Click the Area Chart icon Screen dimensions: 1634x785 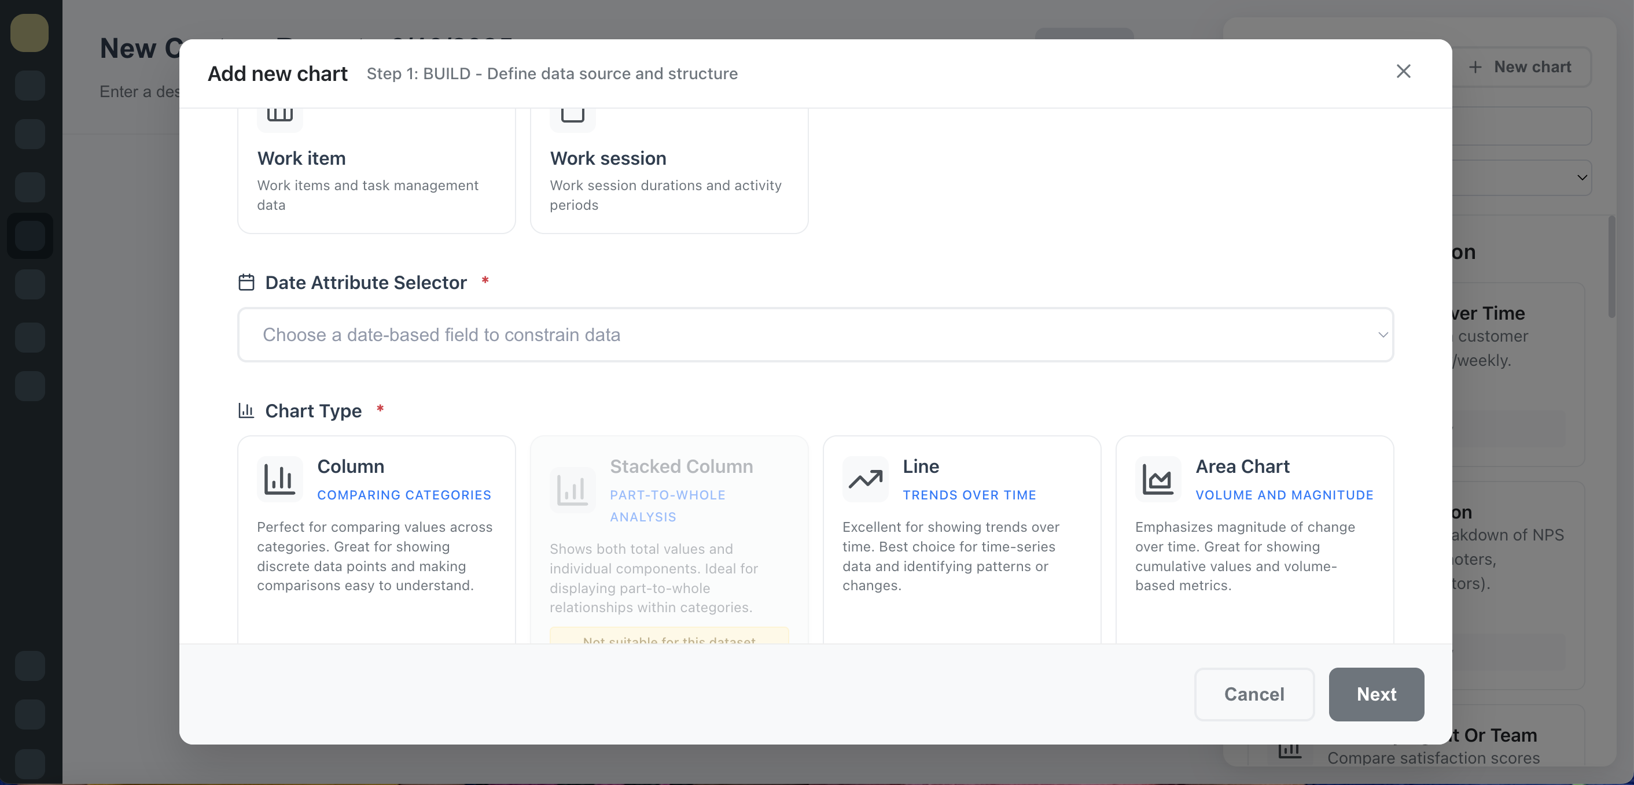(x=1158, y=479)
